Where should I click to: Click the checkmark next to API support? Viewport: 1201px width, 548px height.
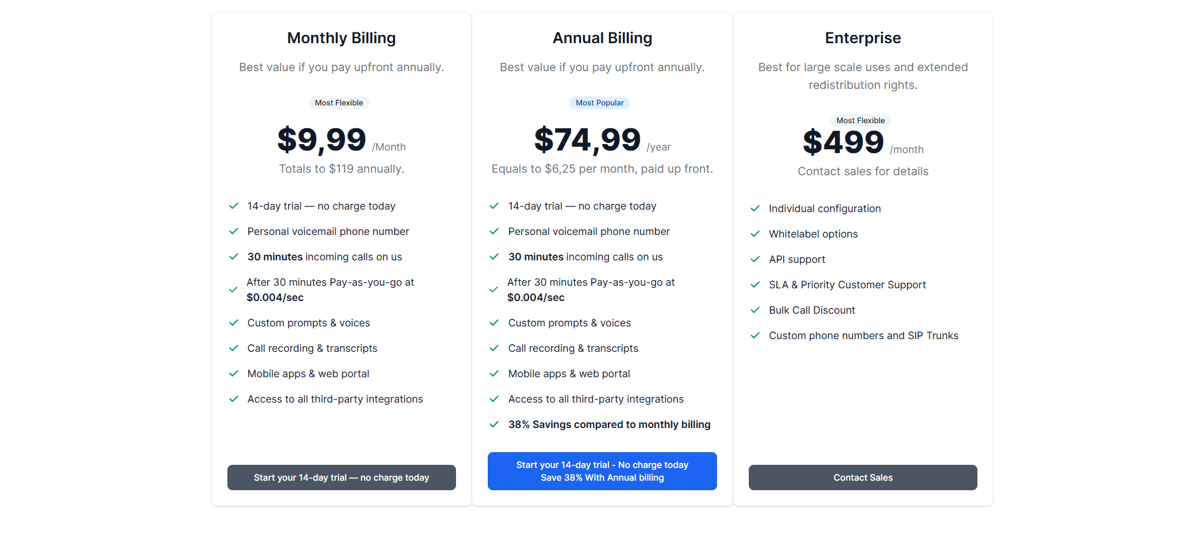click(755, 259)
